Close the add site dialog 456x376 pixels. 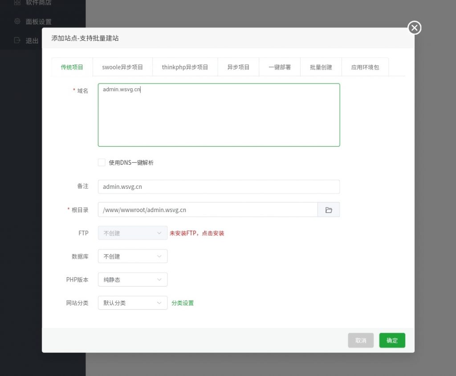[x=415, y=28]
